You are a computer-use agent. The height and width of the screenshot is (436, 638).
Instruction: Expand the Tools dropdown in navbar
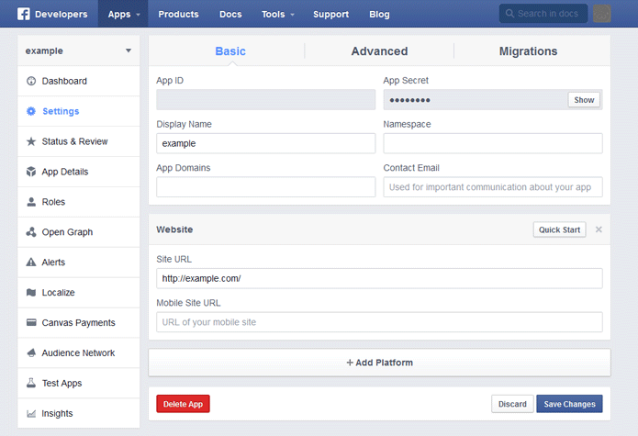coord(277,14)
